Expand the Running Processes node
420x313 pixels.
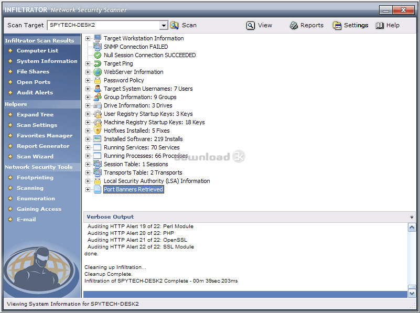click(x=88, y=156)
